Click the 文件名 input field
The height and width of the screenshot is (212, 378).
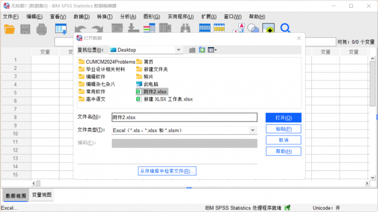pos(185,118)
